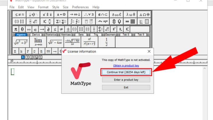This screenshot has height=120, width=213.
Task: Click Continue trial button
Action: pos(126,72)
